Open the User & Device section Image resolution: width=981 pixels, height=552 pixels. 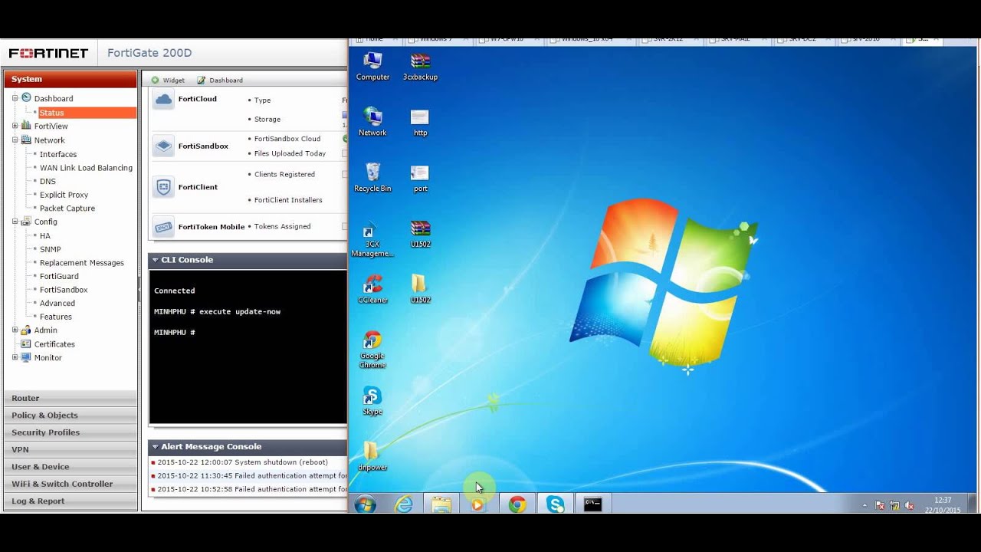pyautogui.click(x=71, y=466)
